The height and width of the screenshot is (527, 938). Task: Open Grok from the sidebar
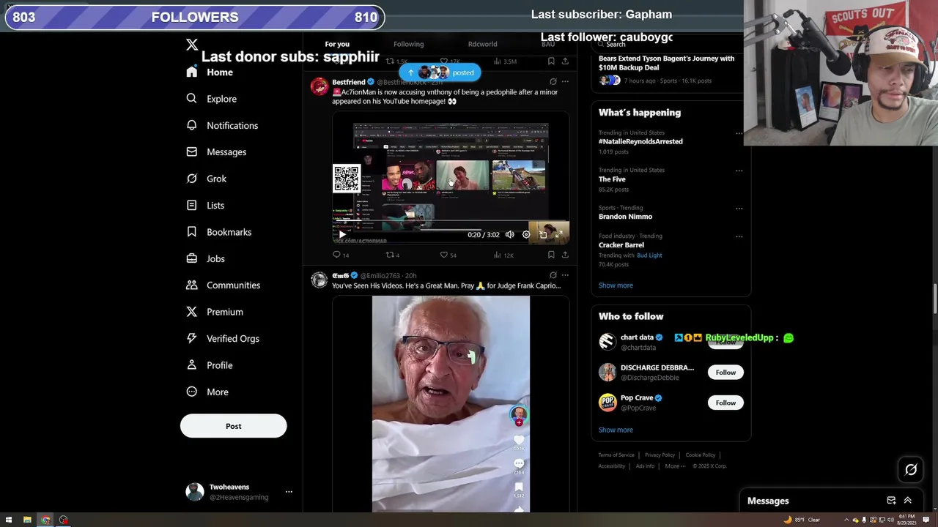[207, 179]
